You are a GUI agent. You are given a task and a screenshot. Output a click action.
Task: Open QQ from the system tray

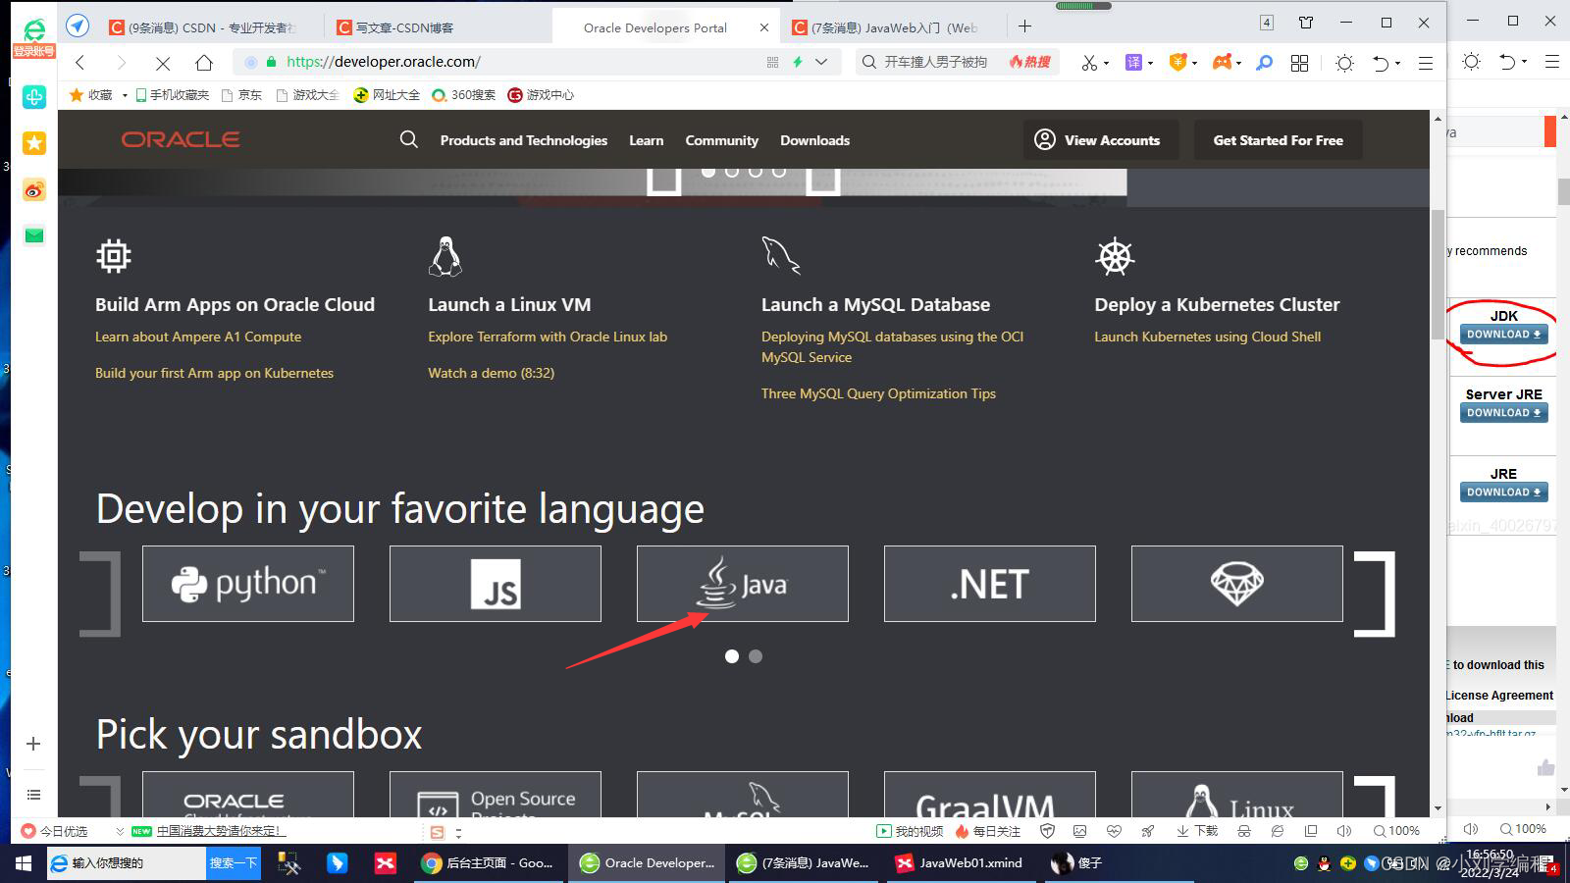click(1327, 863)
